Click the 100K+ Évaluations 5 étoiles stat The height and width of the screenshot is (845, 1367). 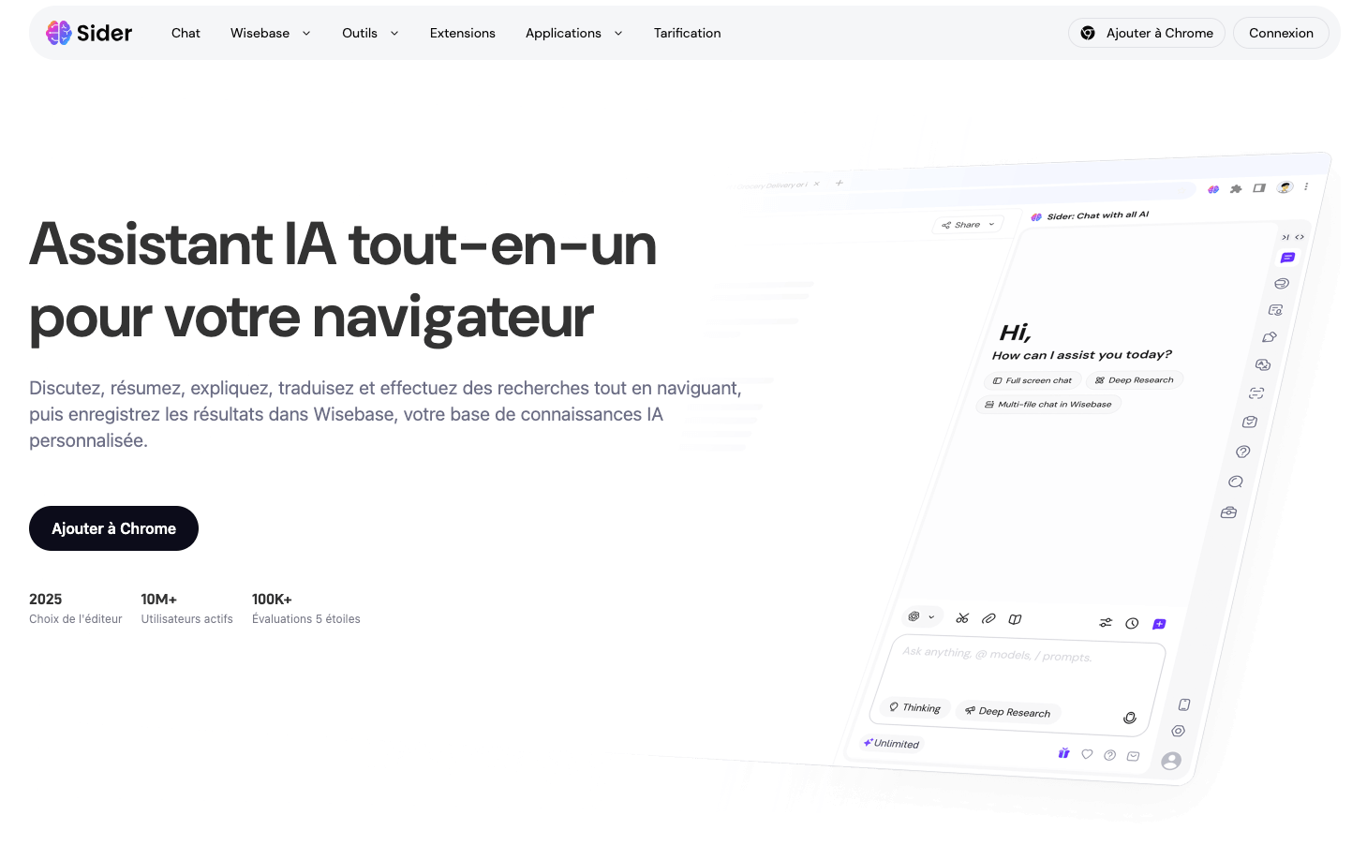[305, 608]
